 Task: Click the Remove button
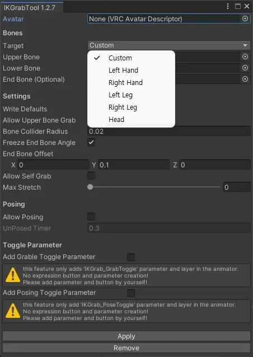click(x=127, y=348)
